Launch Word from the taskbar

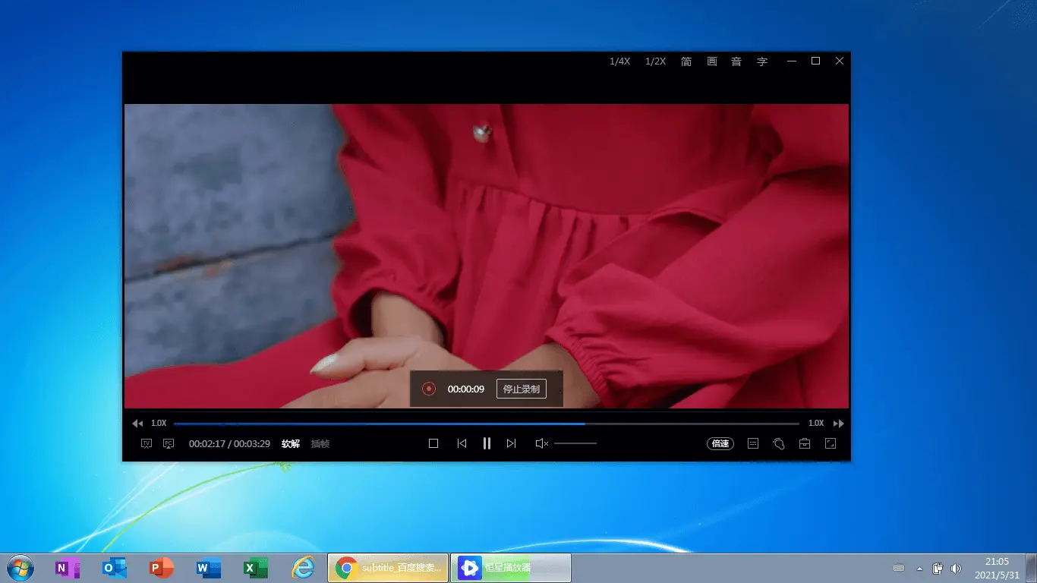tap(209, 568)
